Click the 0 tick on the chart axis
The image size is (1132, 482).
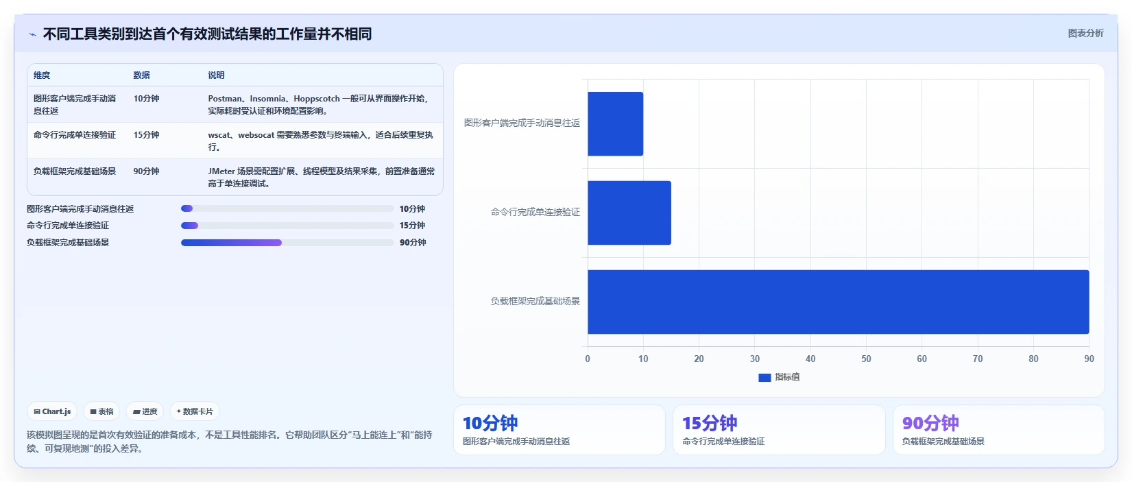588,359
